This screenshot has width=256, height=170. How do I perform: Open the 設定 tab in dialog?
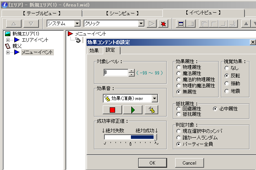[x=110, y=50]
